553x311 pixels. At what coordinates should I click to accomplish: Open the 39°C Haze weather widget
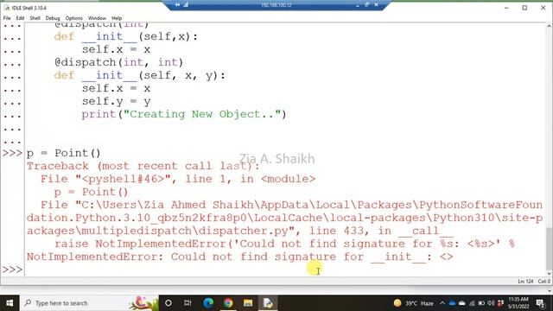(413, 303)
